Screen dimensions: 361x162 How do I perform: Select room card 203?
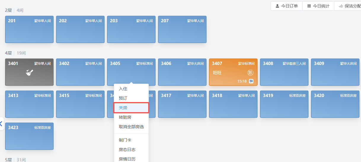[x=131, y=29]
